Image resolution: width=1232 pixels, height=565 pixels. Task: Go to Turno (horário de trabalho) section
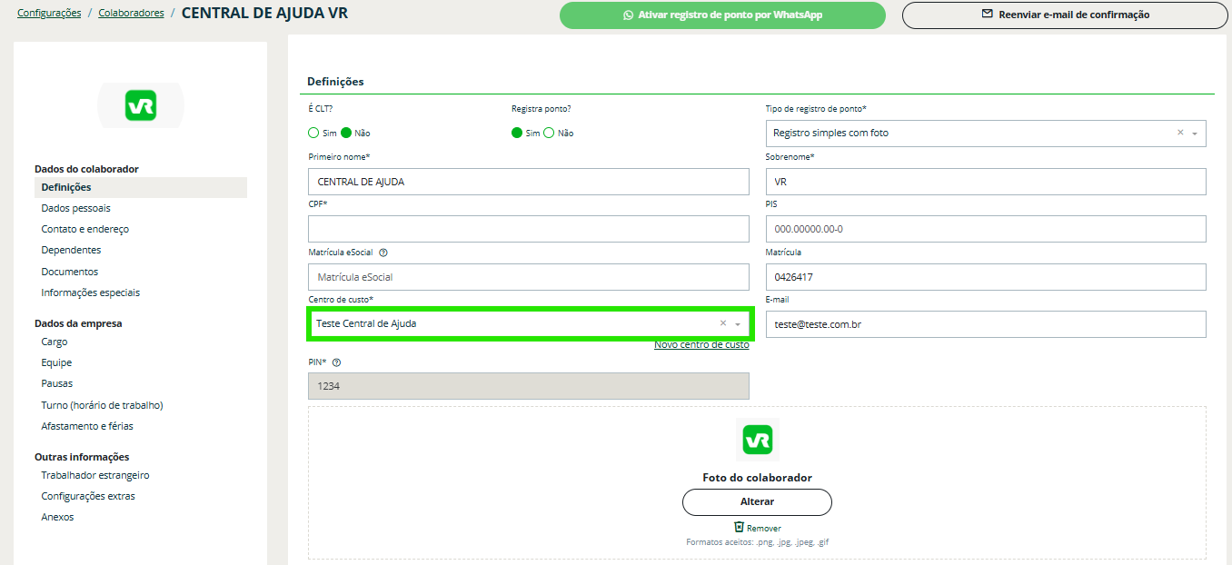(102, 405)
